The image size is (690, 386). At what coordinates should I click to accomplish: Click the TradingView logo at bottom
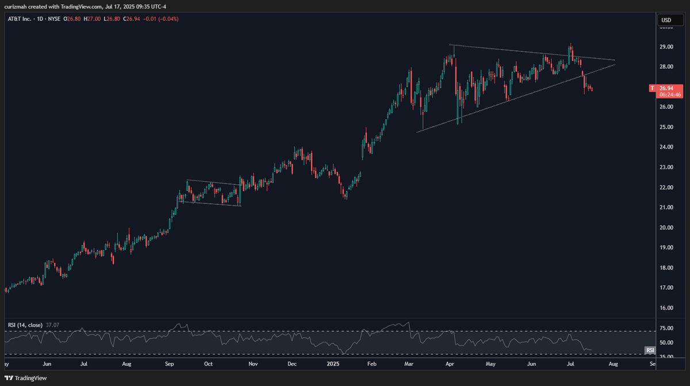[26, 378]
